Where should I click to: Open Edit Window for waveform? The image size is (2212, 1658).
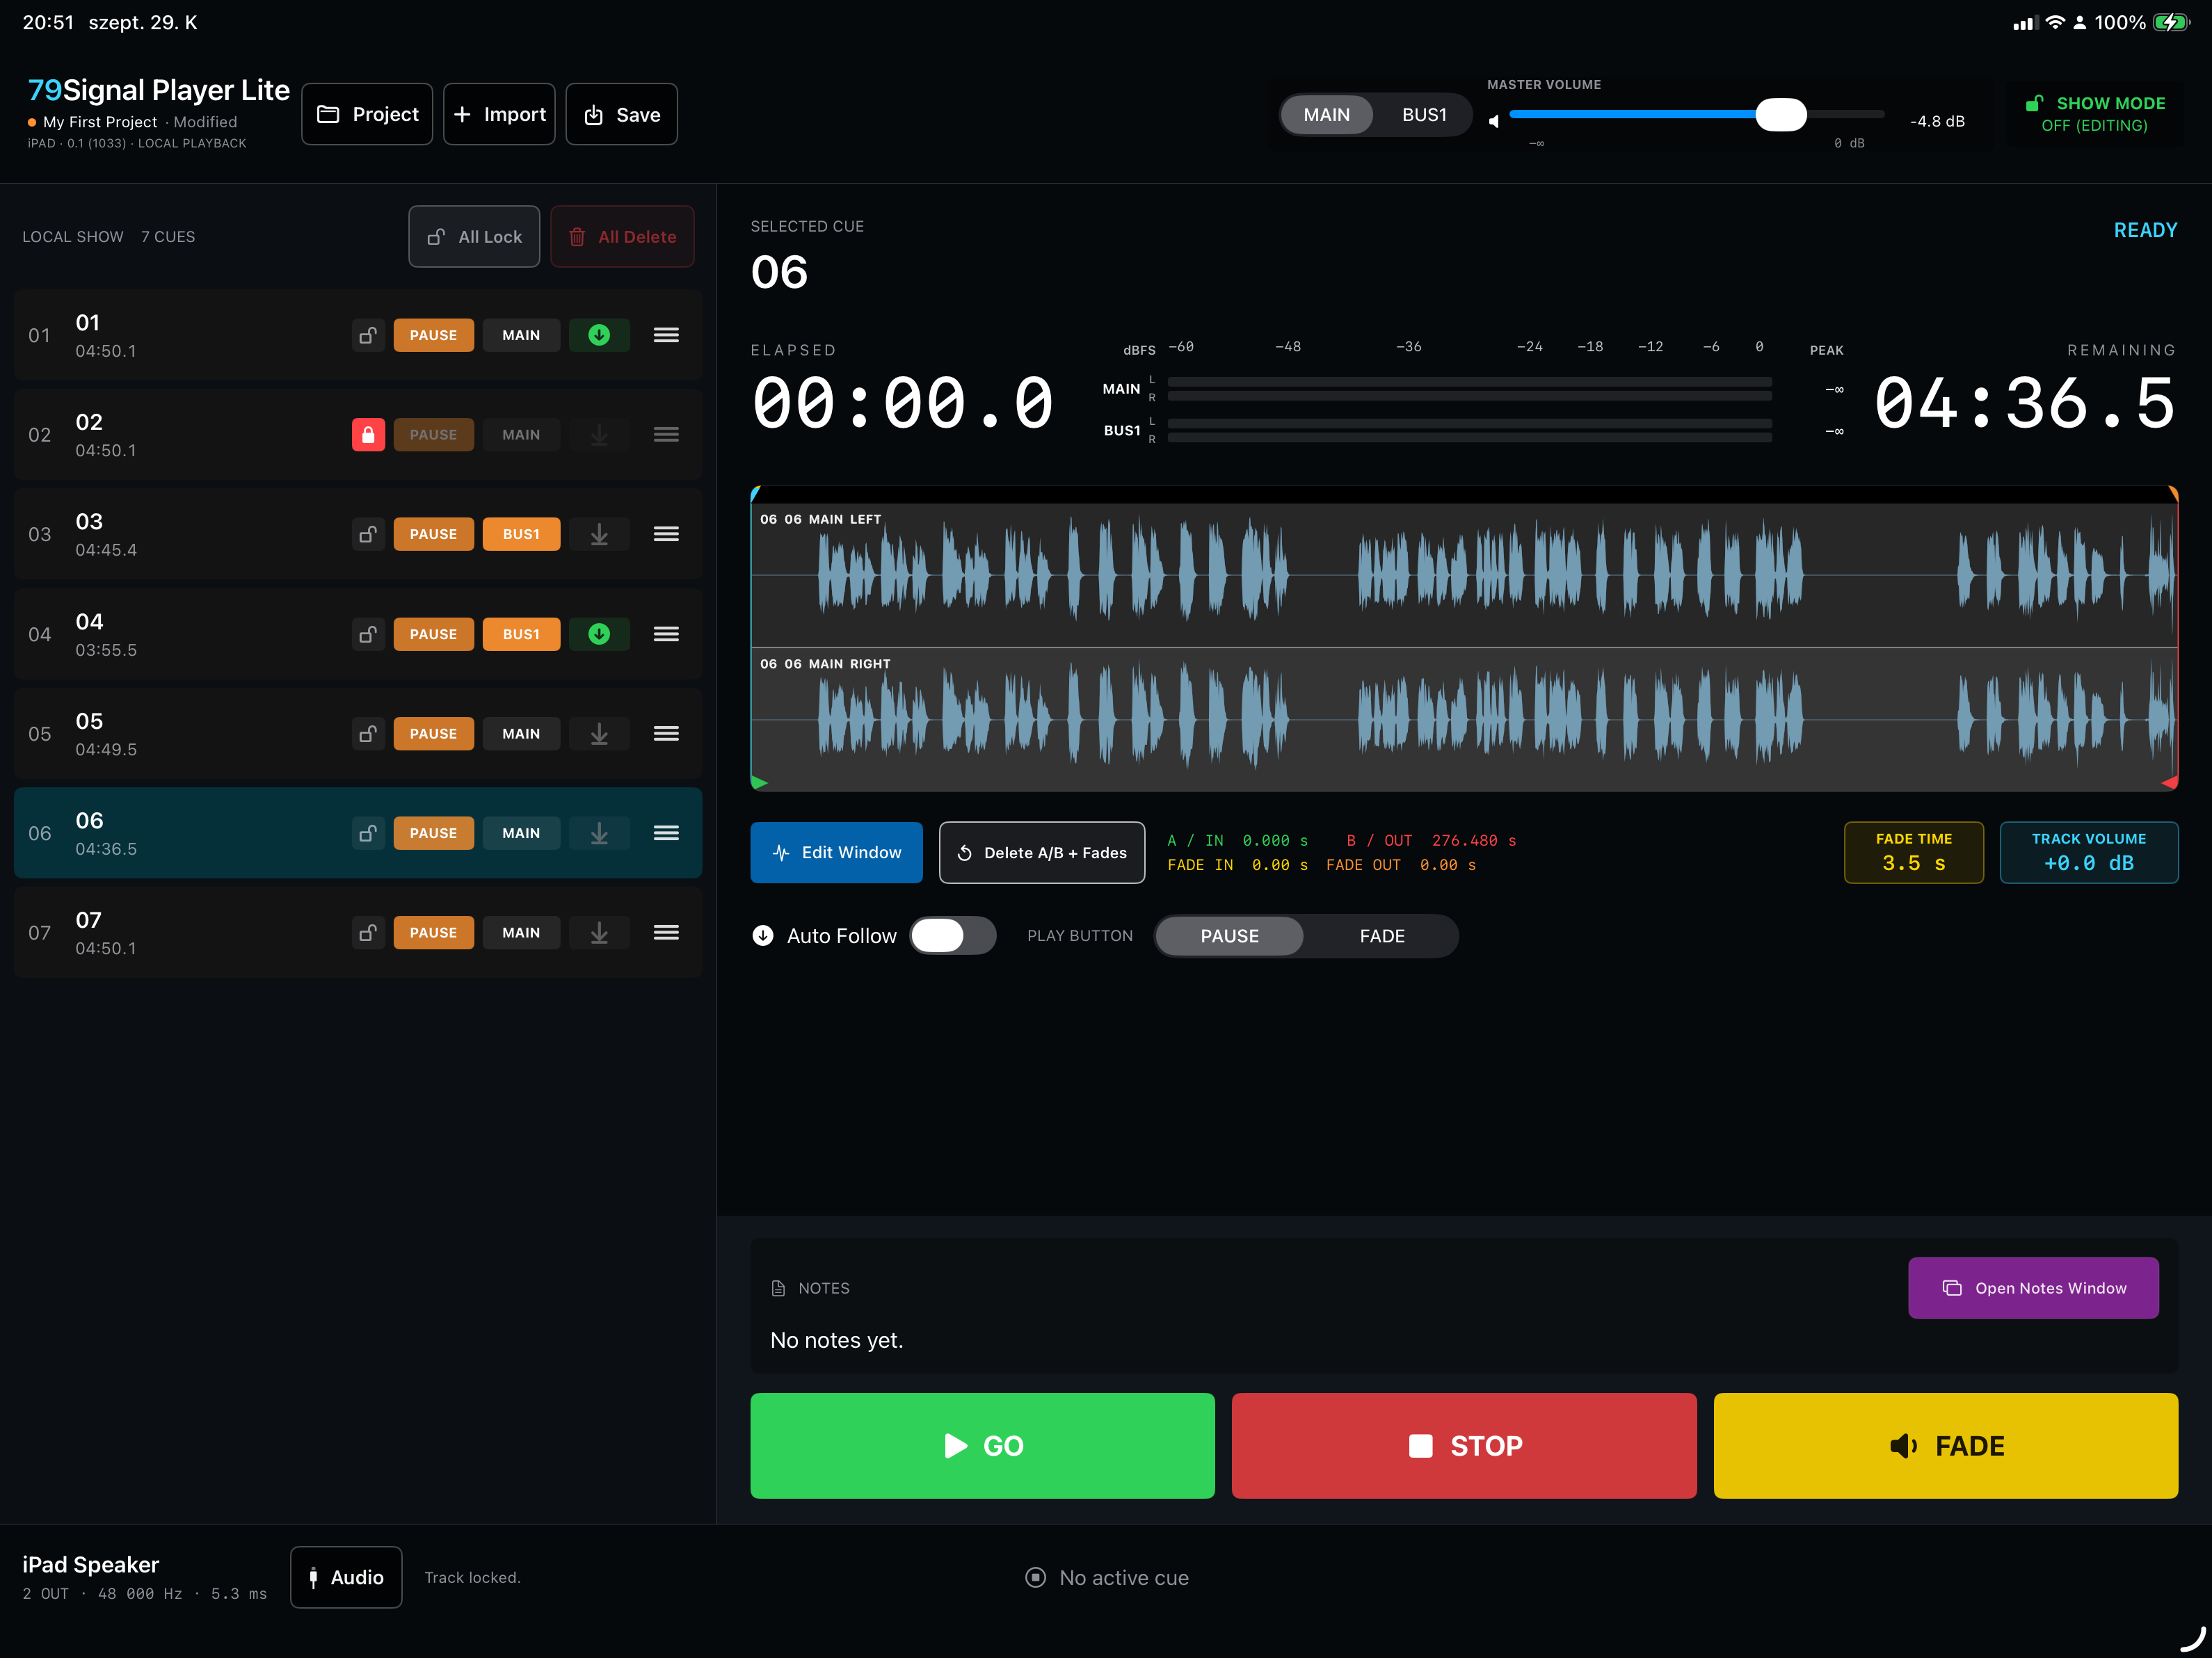[x=836, y=853]
